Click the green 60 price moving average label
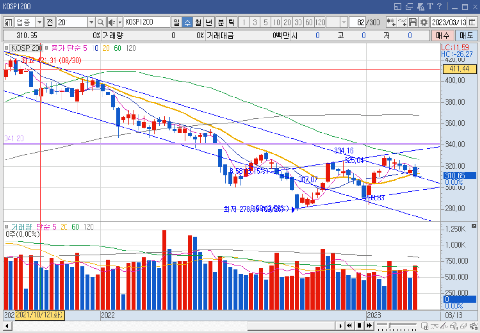This screenshot has height=333, width=480. (118, 48)
